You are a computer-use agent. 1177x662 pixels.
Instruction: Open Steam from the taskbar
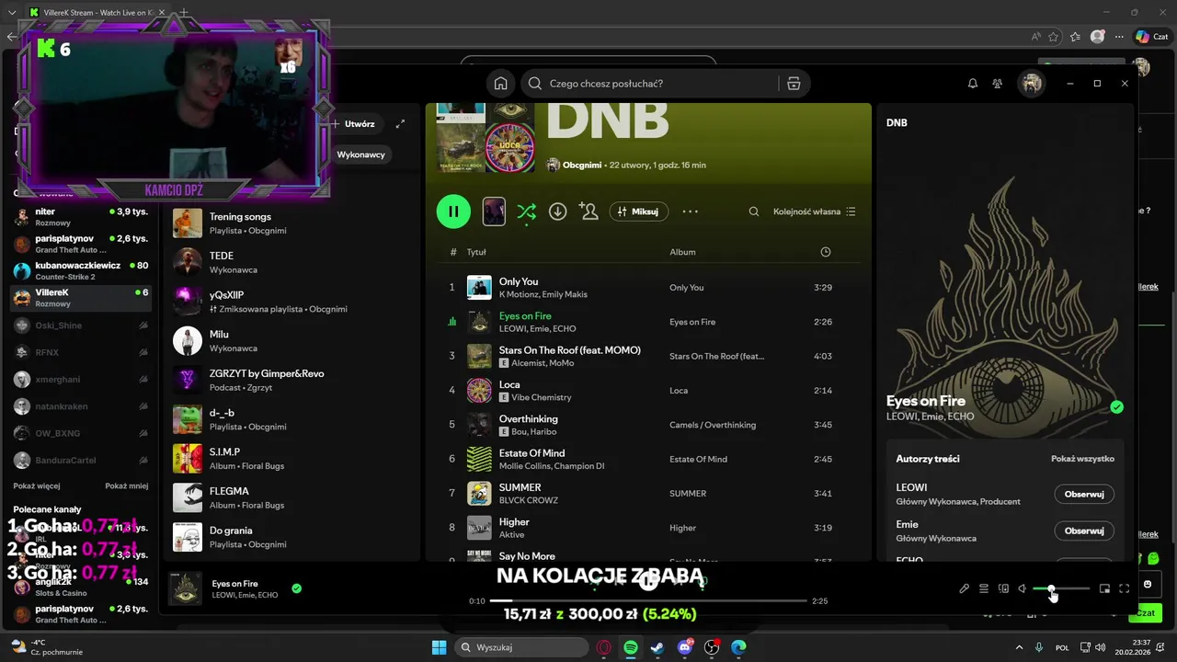pyautogui.click(x=657, y=647)
